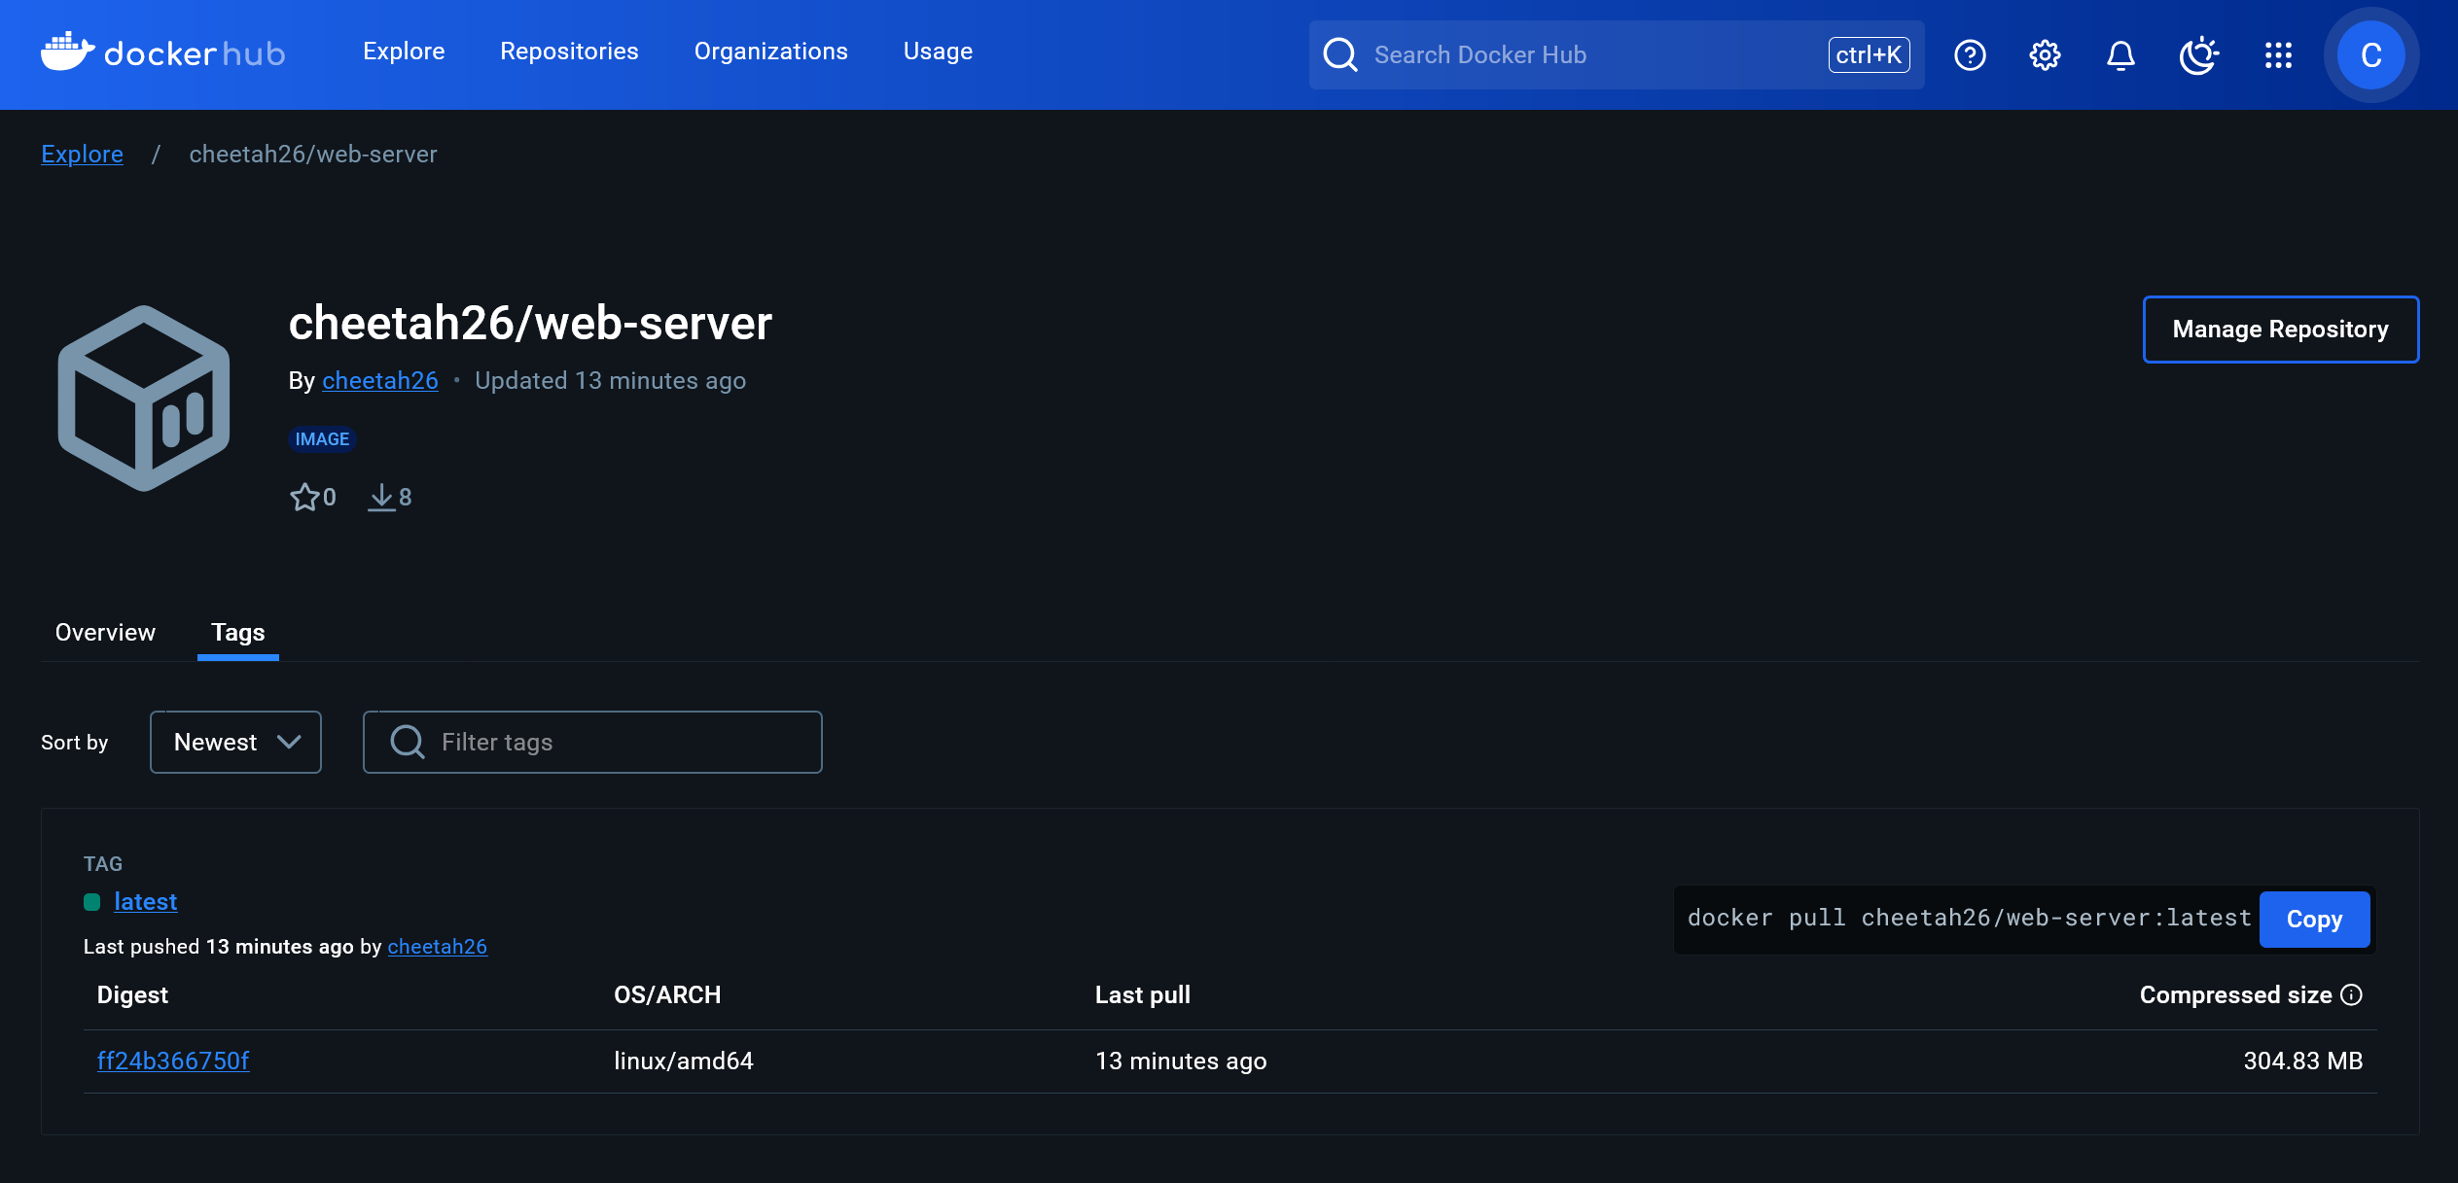Copy the docker pull command
Screen dimensions: 2458x1183
pyautogui.click(x=2314, y=919)
